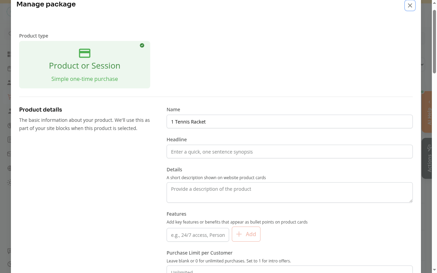Screen dimensions: 437x273
Task: Click the lightning bolt Actions icon
Action: click(429, 148)
